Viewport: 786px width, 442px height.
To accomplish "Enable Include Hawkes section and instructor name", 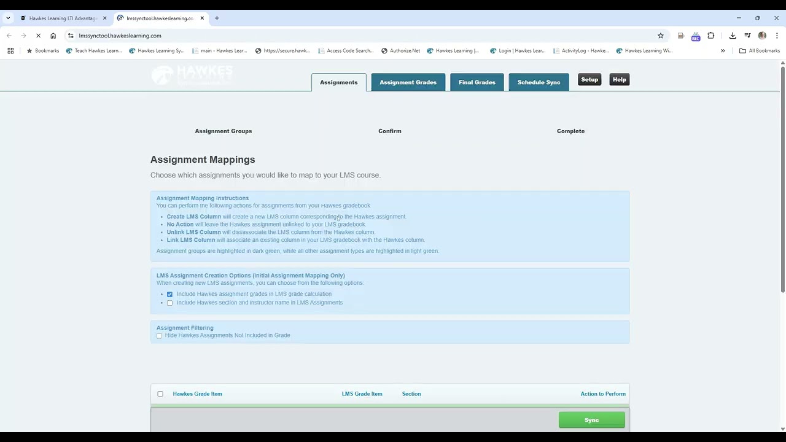I will point(170,303).
